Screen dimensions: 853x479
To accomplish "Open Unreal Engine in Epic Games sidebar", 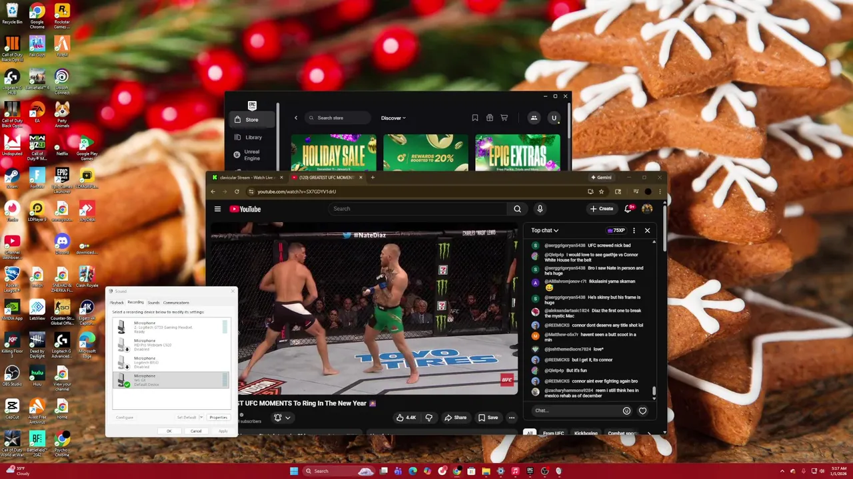I will coord(252,155).
